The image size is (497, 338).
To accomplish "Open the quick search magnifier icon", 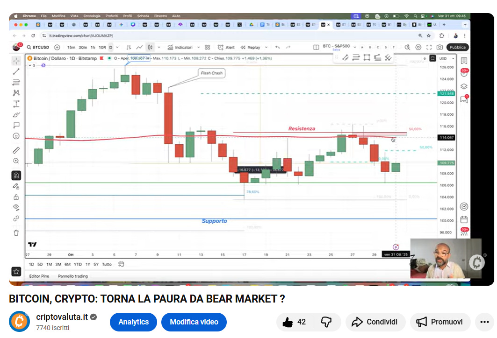I will click(407, 47).
